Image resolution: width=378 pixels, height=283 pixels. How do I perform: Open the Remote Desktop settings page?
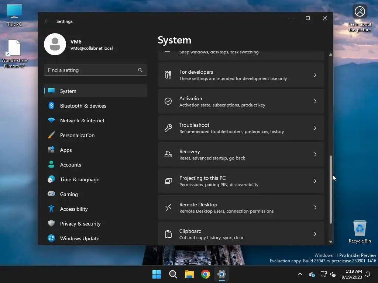tap(241, 207)
